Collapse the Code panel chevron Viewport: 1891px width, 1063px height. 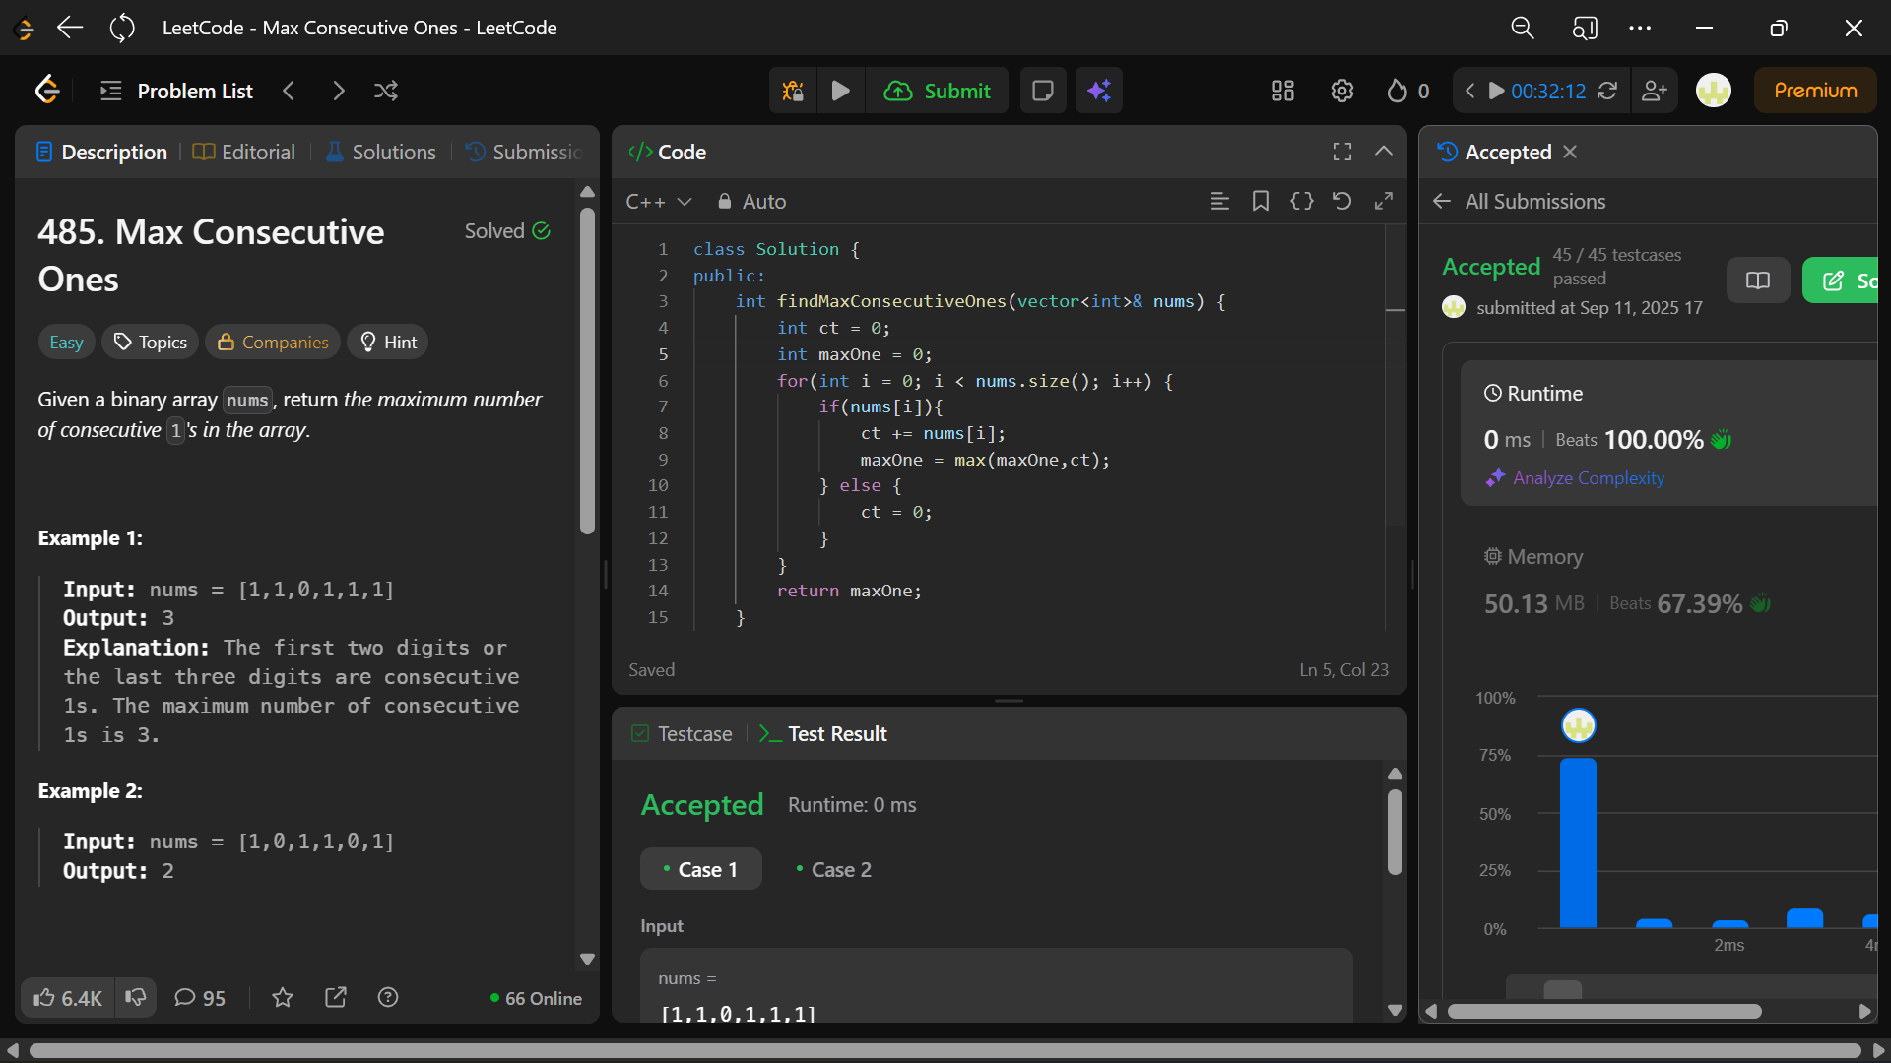point(1383,152)
